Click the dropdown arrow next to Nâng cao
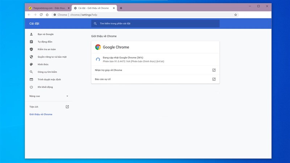Image resolution: width=290 pixels, height=163 pixels. click(67, 96)
